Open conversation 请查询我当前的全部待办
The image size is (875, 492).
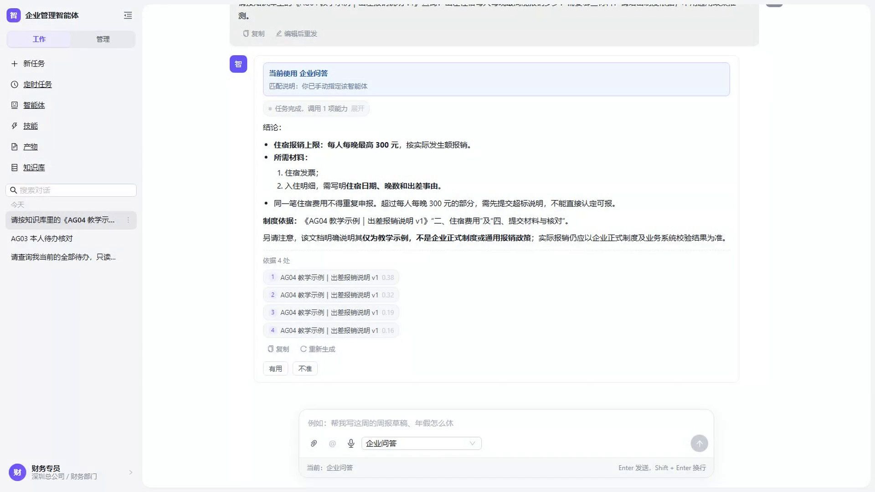[71, 257]
